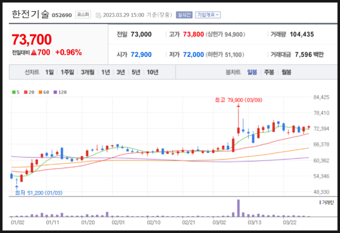Image resolution: width=340 pixels, height=233 pixels.
Task: Select the 5년 line chart tab
Action: pyautogui.click(x=136, y=72)
